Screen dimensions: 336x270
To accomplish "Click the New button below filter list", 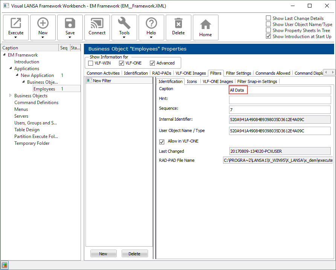I will click(103, 254).
